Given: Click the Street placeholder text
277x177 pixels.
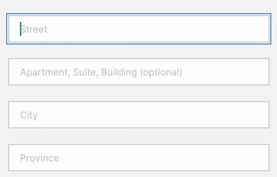Looking at the screenshot, I should tap(34, 29).
